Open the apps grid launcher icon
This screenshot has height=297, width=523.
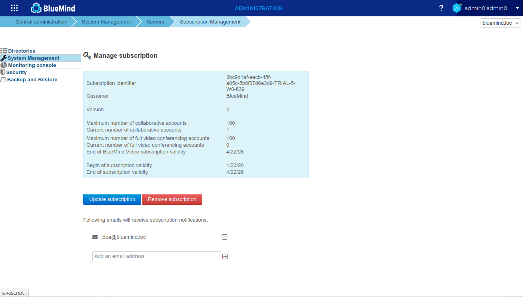[14, 8]
